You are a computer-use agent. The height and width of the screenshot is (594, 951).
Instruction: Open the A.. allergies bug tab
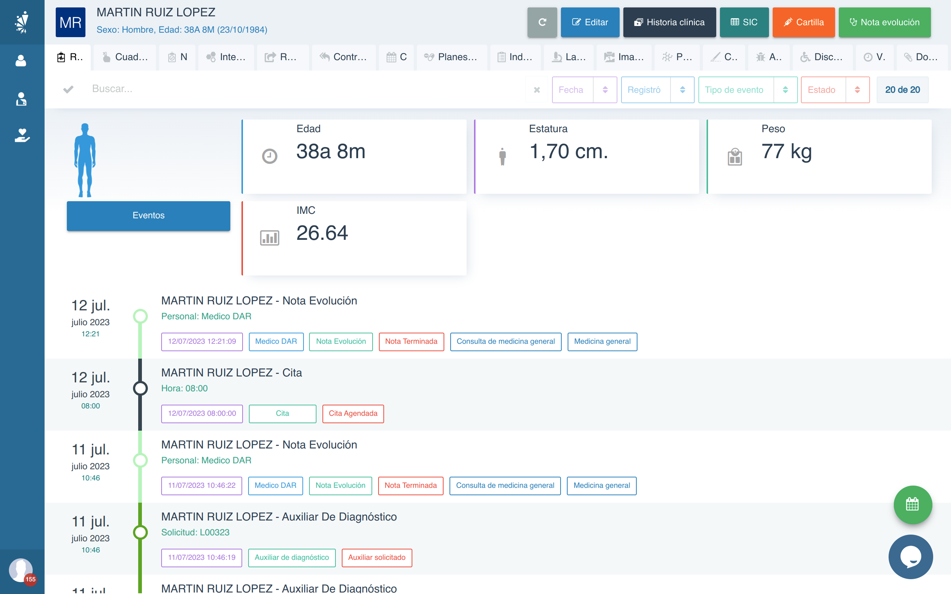(769, 57)
